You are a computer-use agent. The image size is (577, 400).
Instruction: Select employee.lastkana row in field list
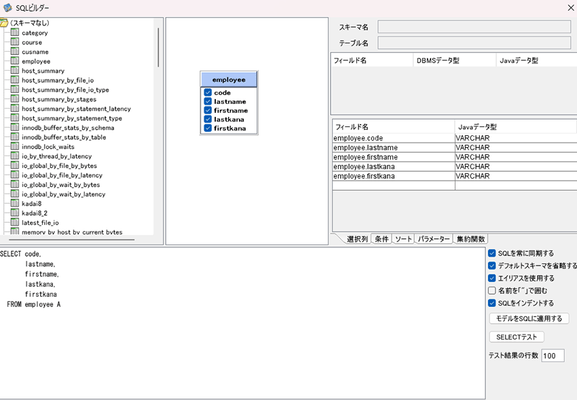coord(454,166)
